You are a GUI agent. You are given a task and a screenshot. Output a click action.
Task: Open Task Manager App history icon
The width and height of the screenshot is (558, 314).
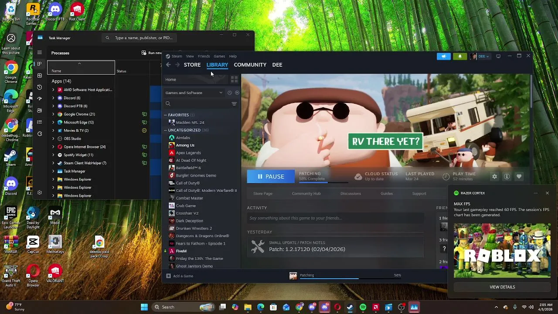pyautogui.click(x=39, y=87)
